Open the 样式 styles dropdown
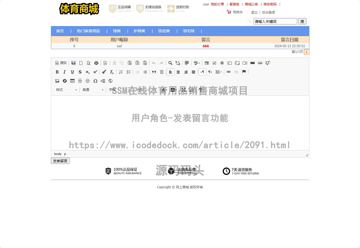This screenshot has width=360, height=248. coord(67,90)
